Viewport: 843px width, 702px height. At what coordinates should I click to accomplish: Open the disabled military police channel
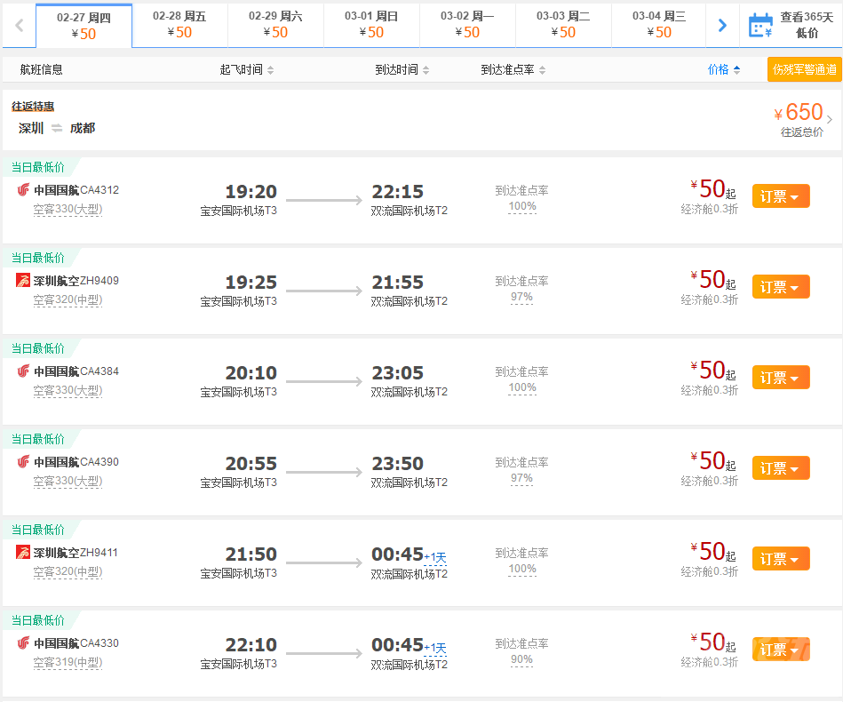(804, 69)
